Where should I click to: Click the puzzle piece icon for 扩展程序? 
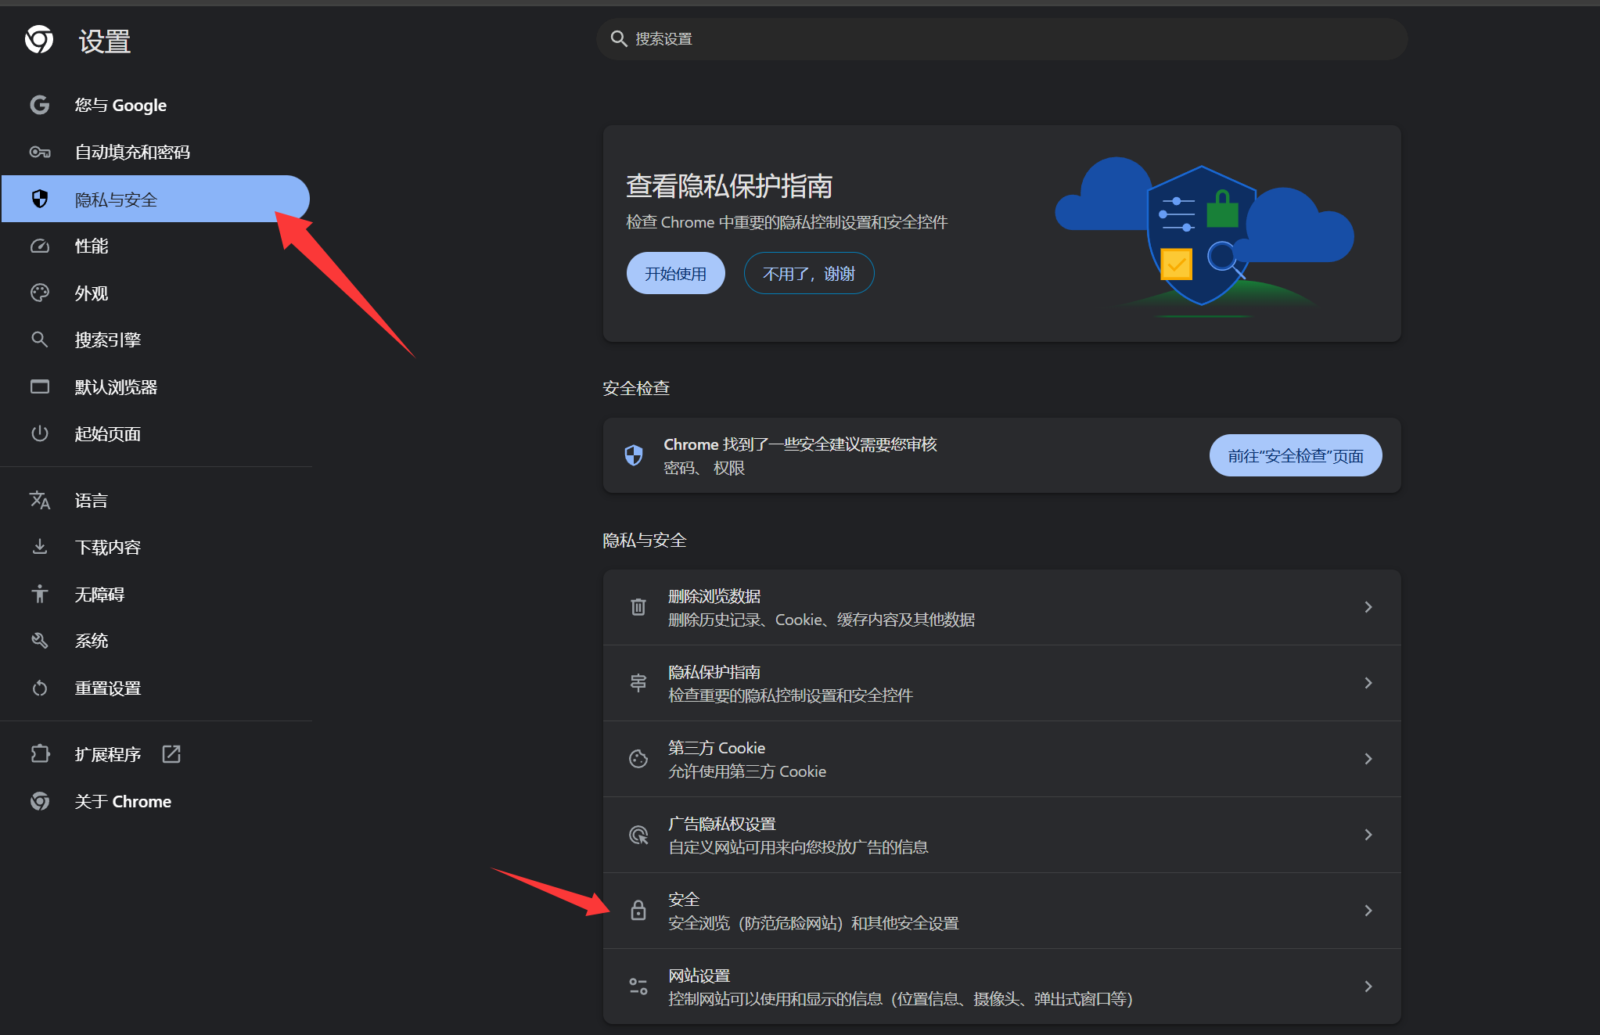(40, 753)
